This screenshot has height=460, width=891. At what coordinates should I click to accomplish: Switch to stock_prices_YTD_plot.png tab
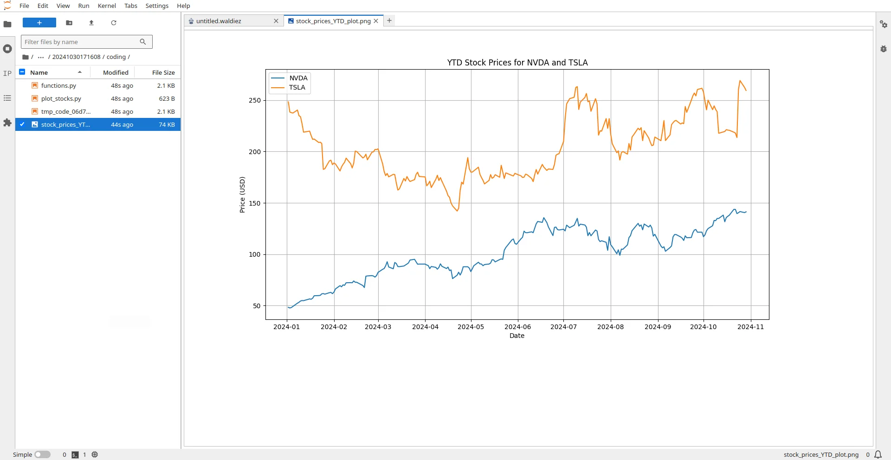point(333,21)
